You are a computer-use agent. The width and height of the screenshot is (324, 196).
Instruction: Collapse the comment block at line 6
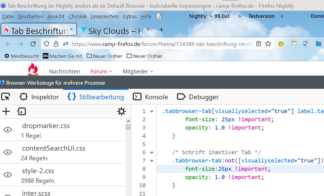coord(151,153)
